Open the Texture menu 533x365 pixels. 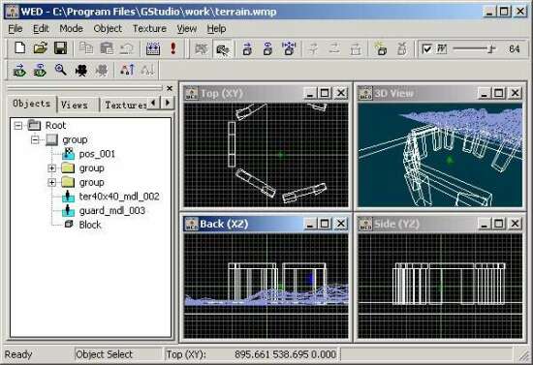pos(149,29)
